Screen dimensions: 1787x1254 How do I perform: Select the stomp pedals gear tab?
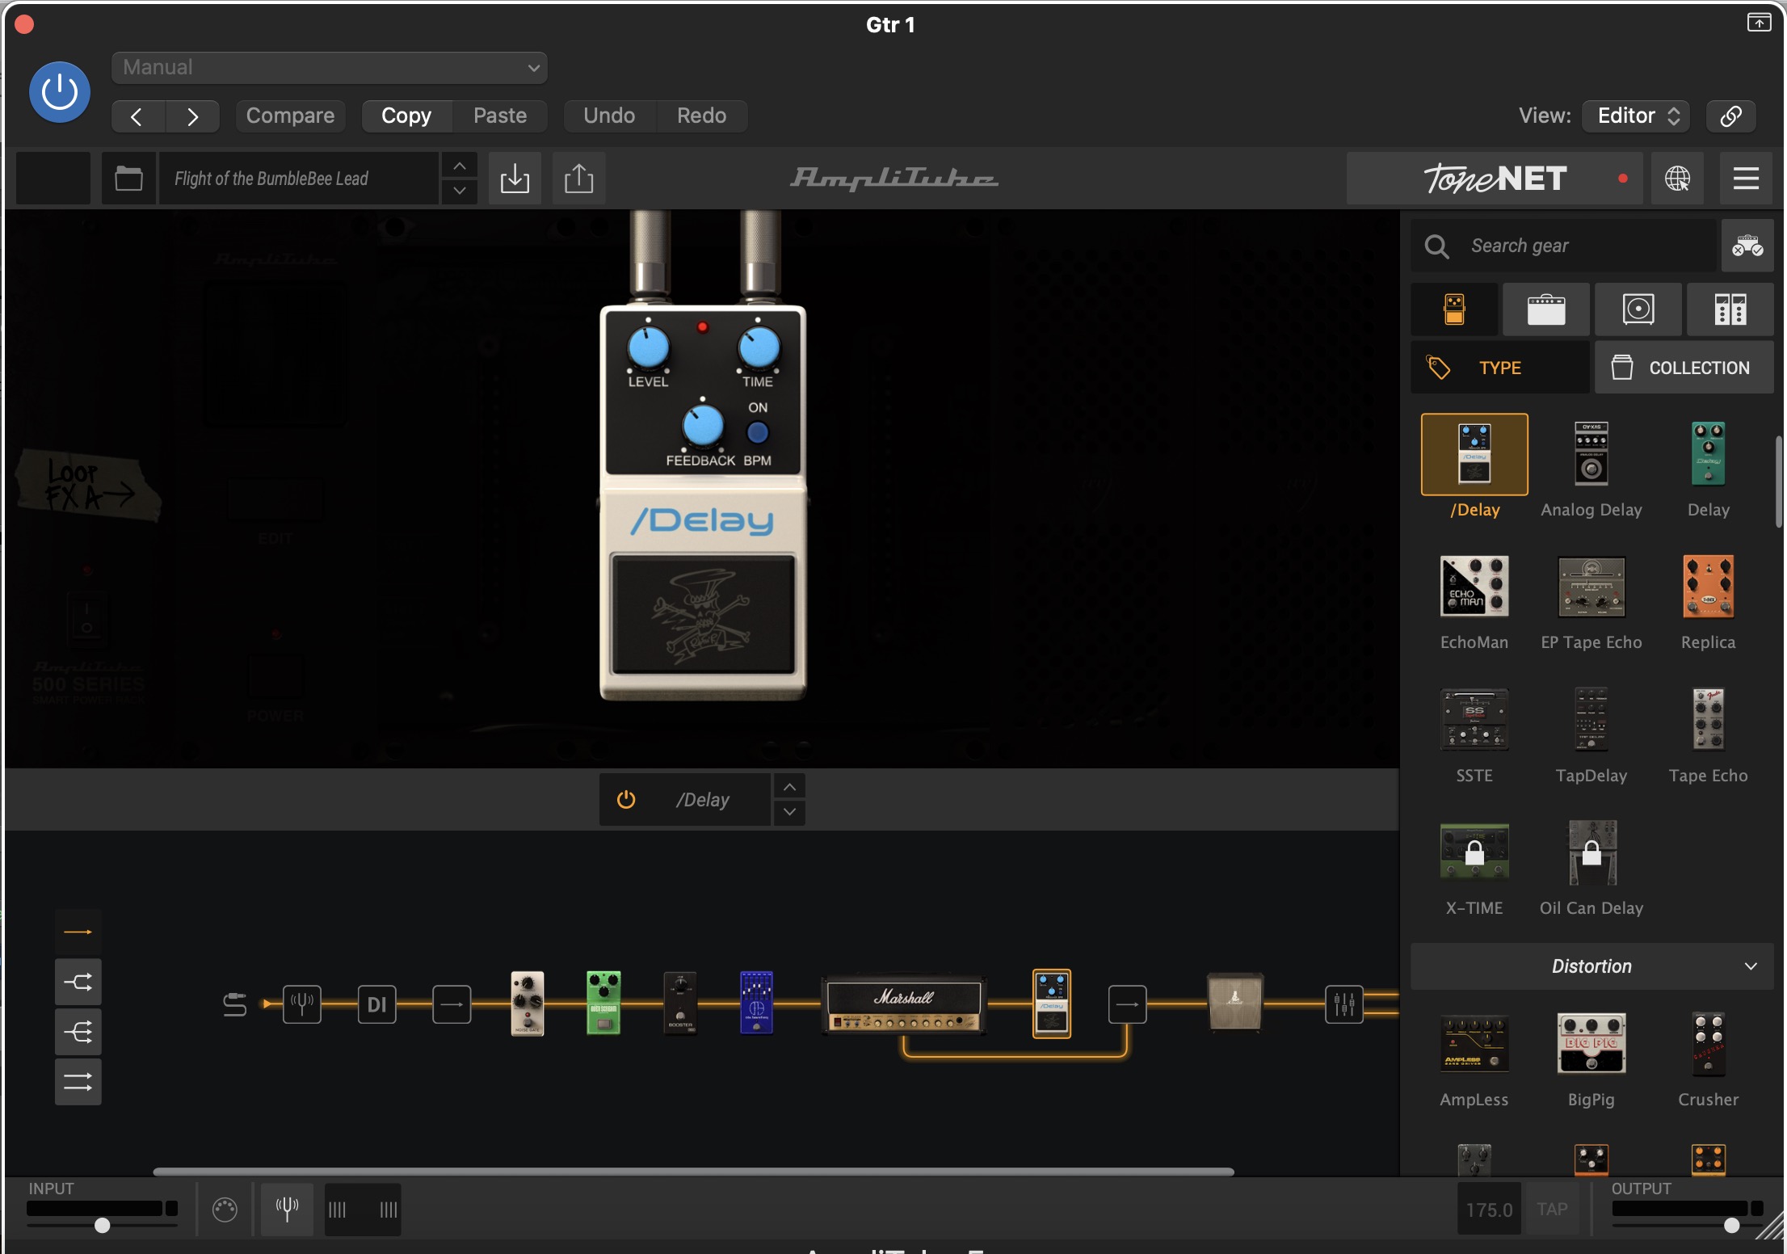[1454, 309]
